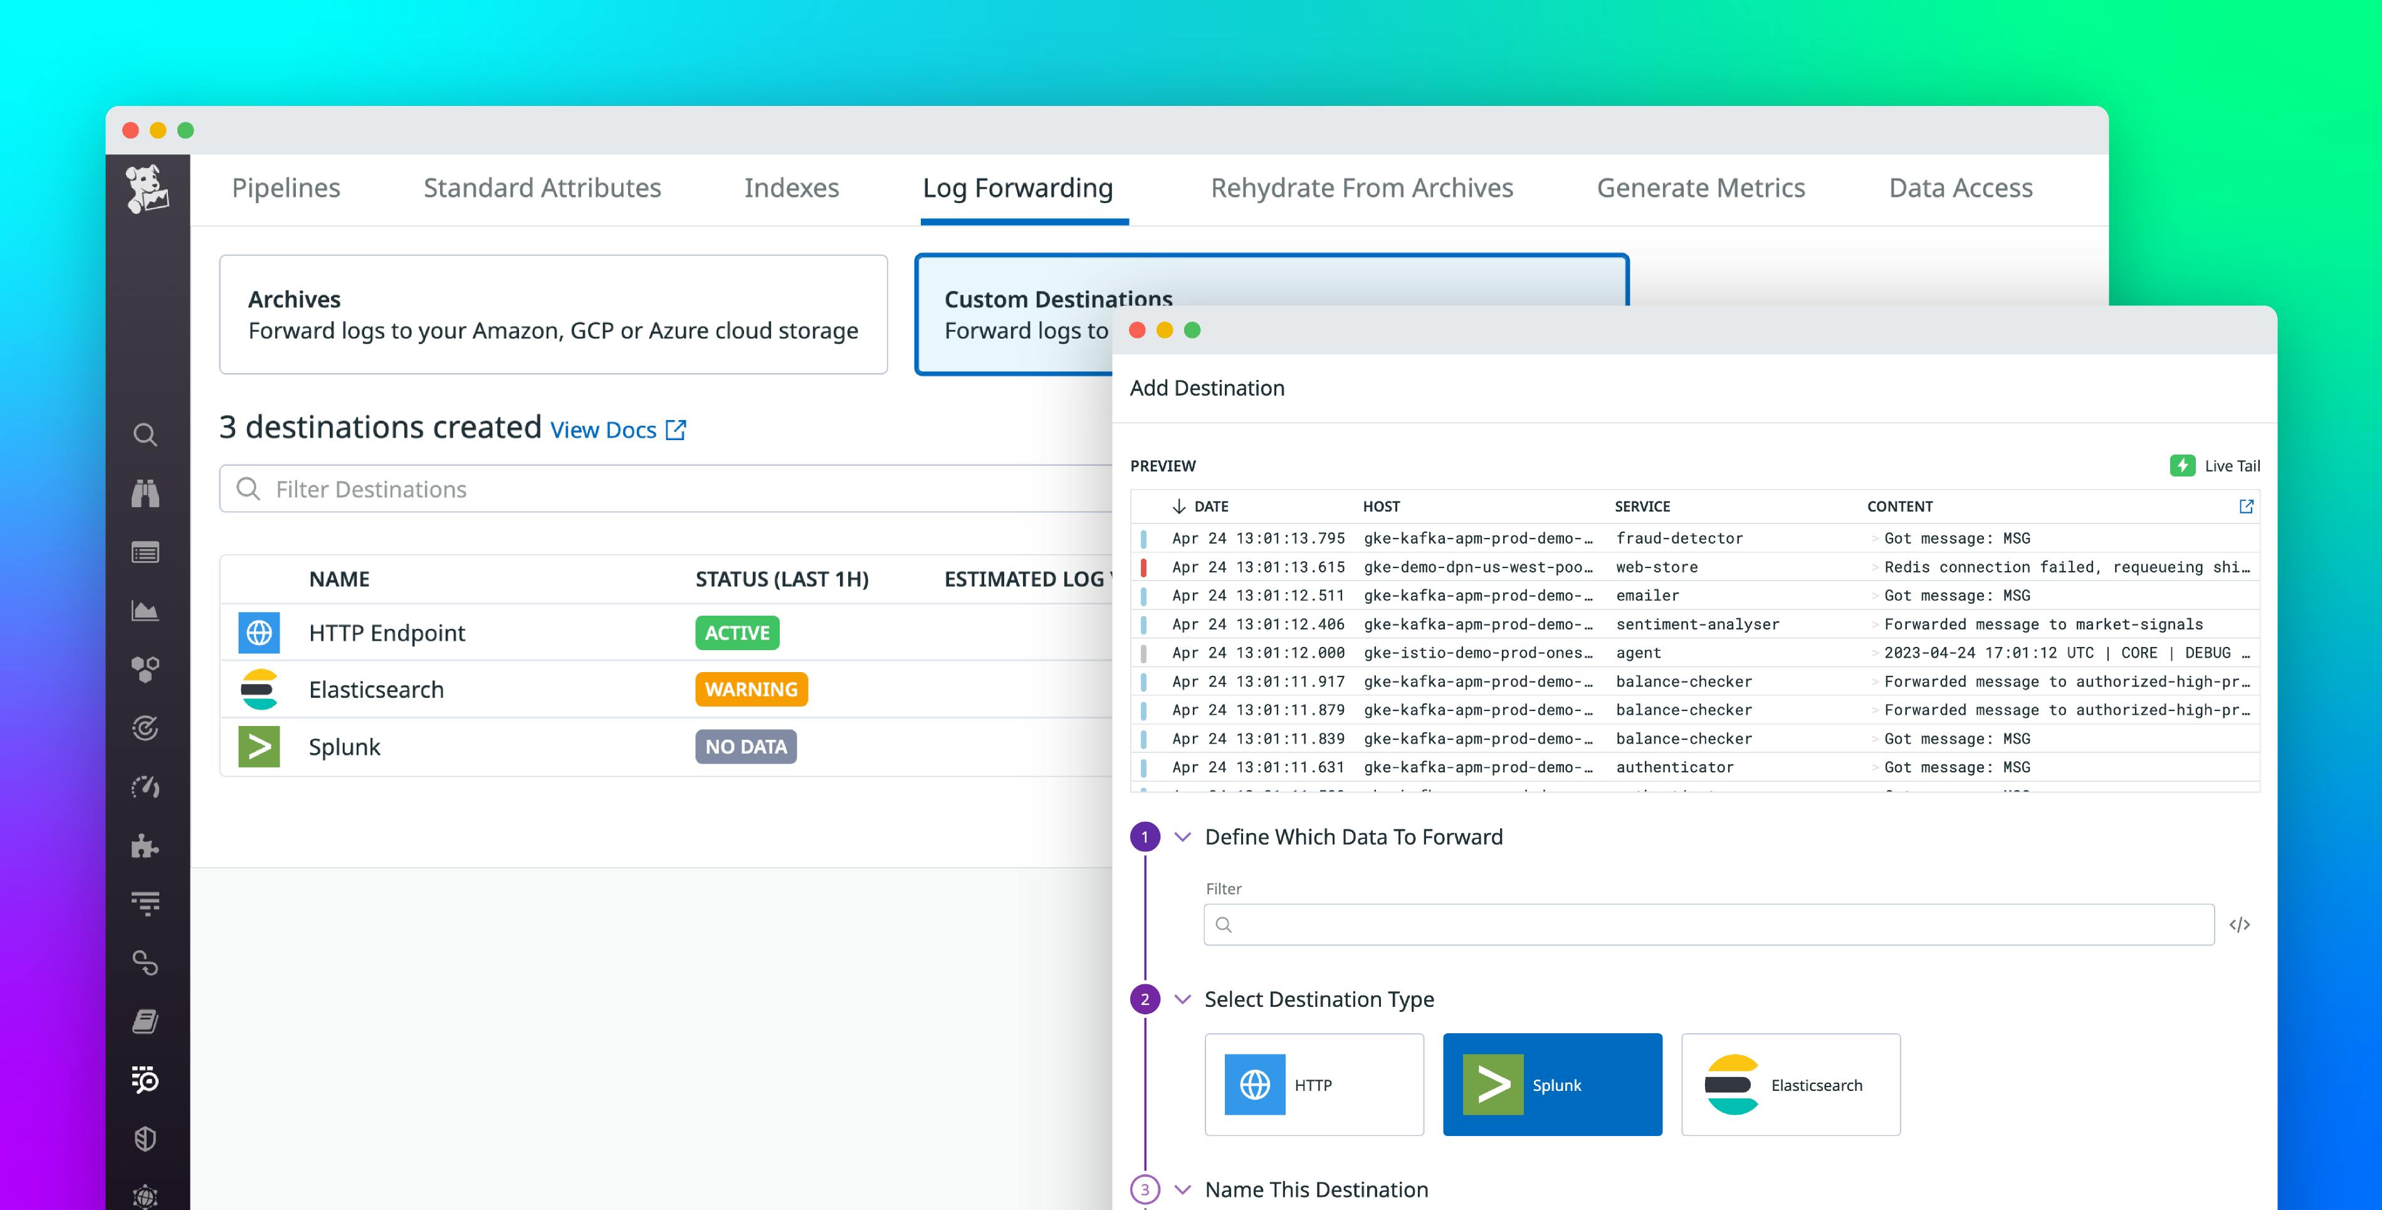Select the HTTP destination type tile

(1314, 1084)
